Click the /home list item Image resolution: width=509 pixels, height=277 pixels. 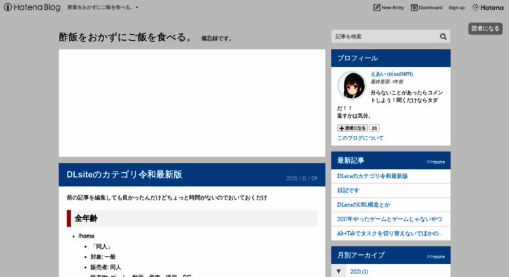(x=86, y=236)
